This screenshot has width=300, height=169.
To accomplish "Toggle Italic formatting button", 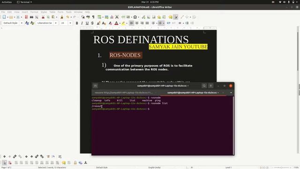I will 82,23.
